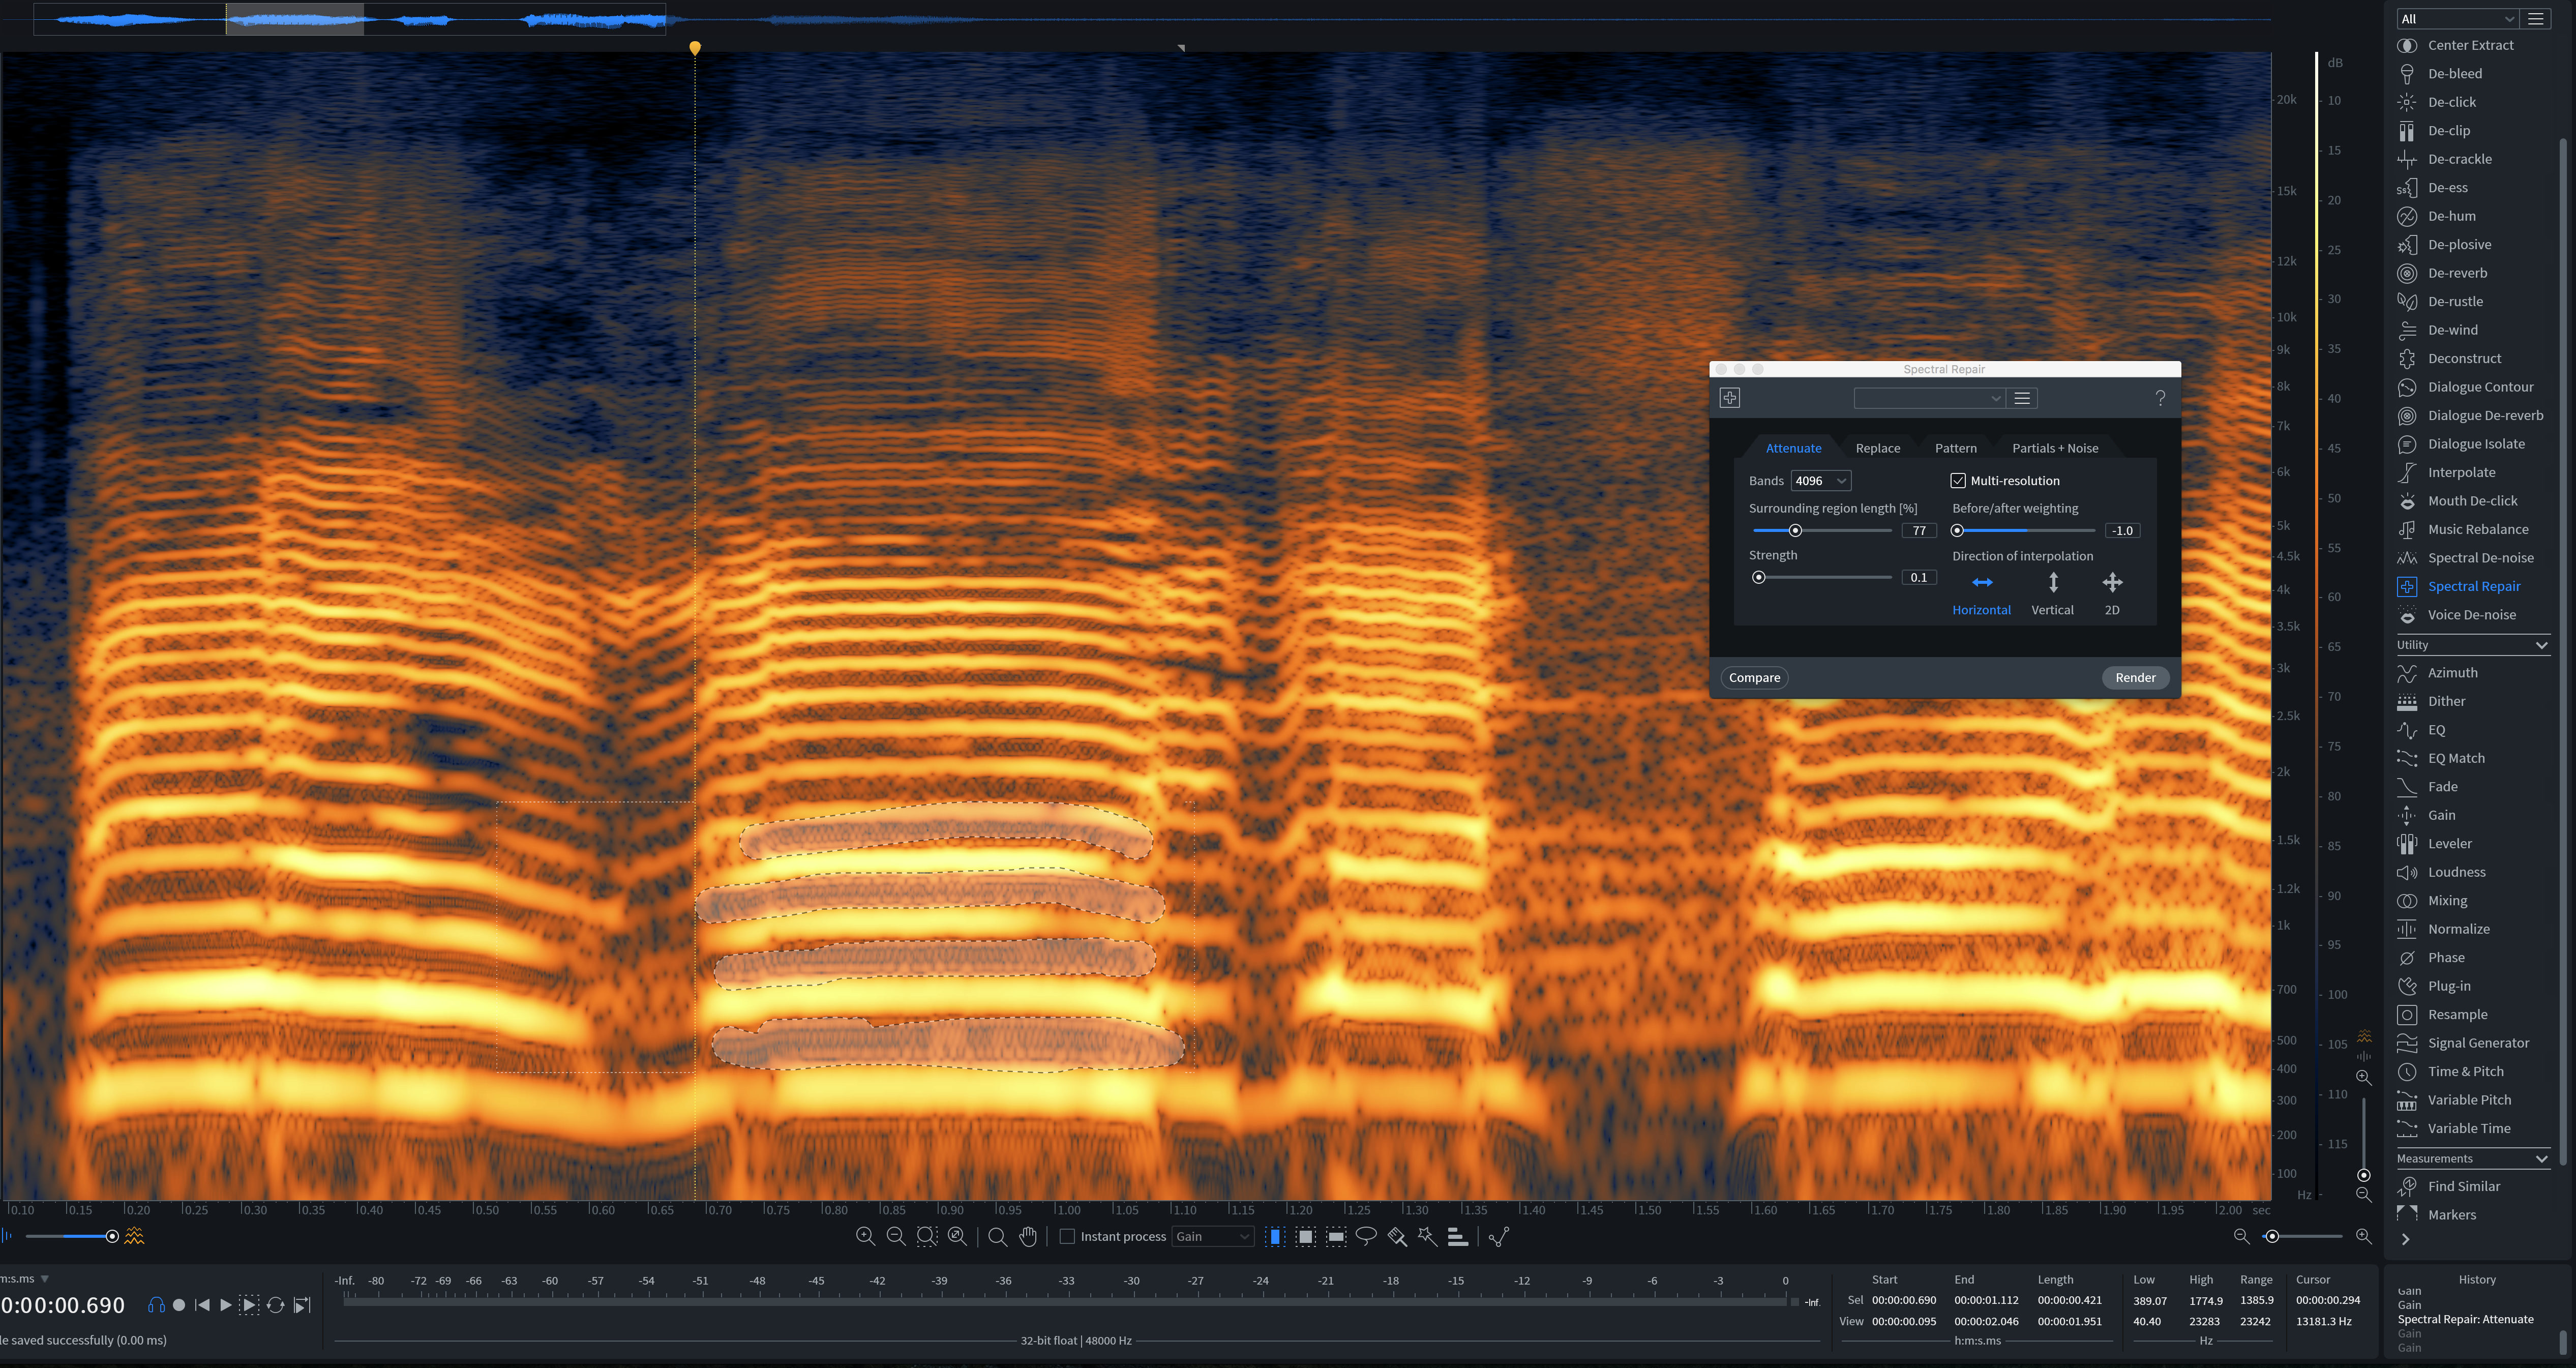This screenshot has width=2576, height=1368.
Task: Start playback with the Play button
Action: tap(226, 1305)
